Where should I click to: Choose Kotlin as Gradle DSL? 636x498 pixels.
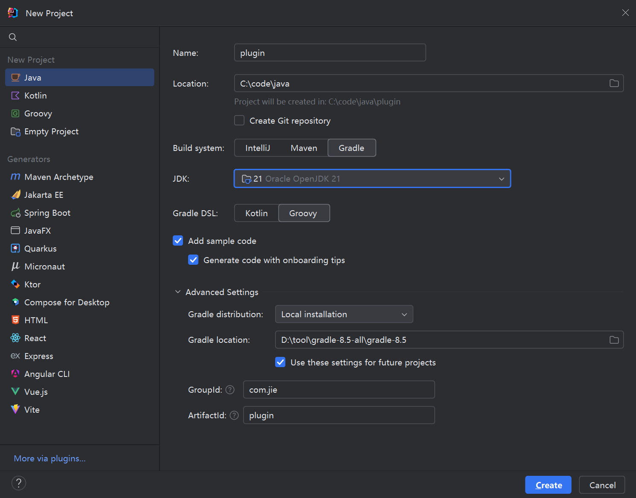pyautogui.click(x=256, y=213)
